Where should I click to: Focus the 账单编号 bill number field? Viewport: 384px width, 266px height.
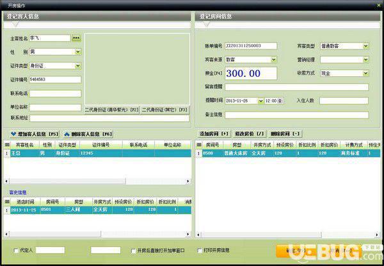(251, 46)
